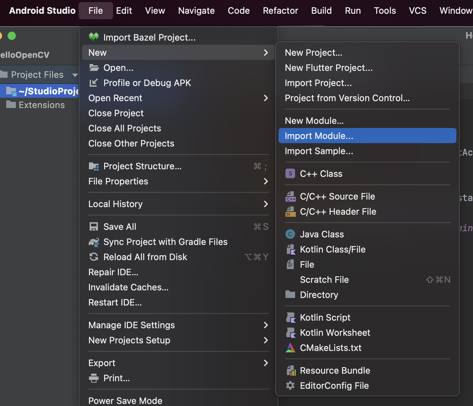Screen dimensions: 473x406
Task: Click the Import Bazel Project heart icon
Action: (x=94, y=37)
